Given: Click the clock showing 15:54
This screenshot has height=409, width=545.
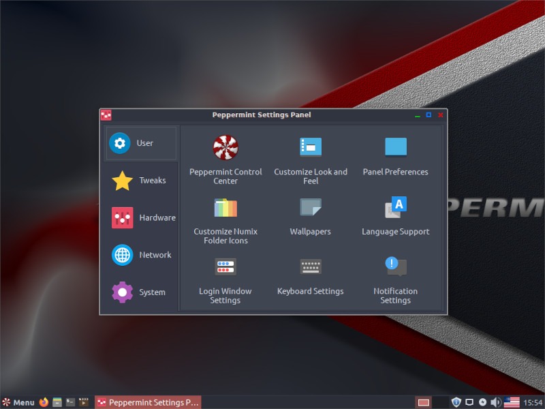Looking at the screenshot, I should (x=531, y=402).
